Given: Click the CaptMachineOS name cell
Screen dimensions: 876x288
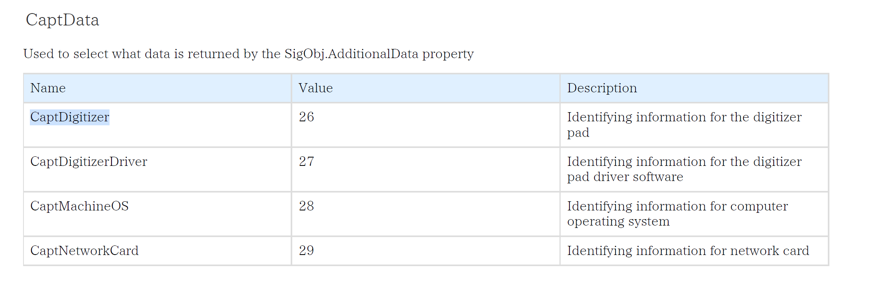Looking at the screenshot, I should [79, 206].
